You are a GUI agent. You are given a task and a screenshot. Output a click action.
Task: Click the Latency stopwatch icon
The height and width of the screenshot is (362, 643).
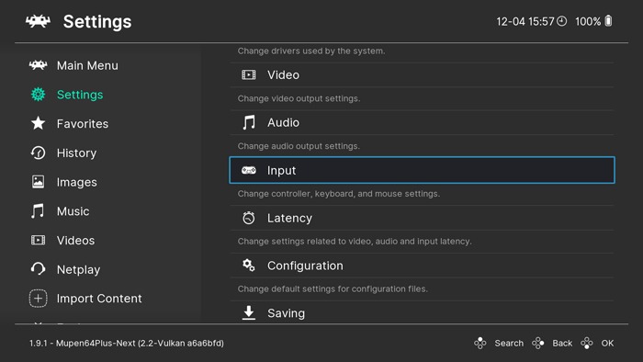pyautogui.click(x=249, y=218)
